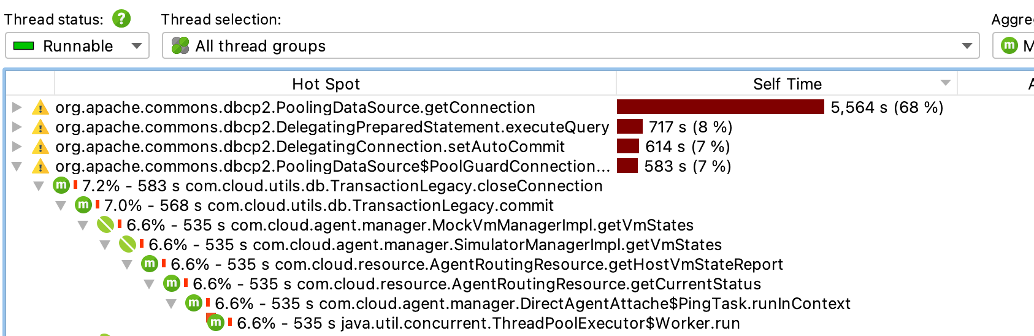1034x336 pixels.
Task: Click the green thread status help icon
Action: point(121,19)
